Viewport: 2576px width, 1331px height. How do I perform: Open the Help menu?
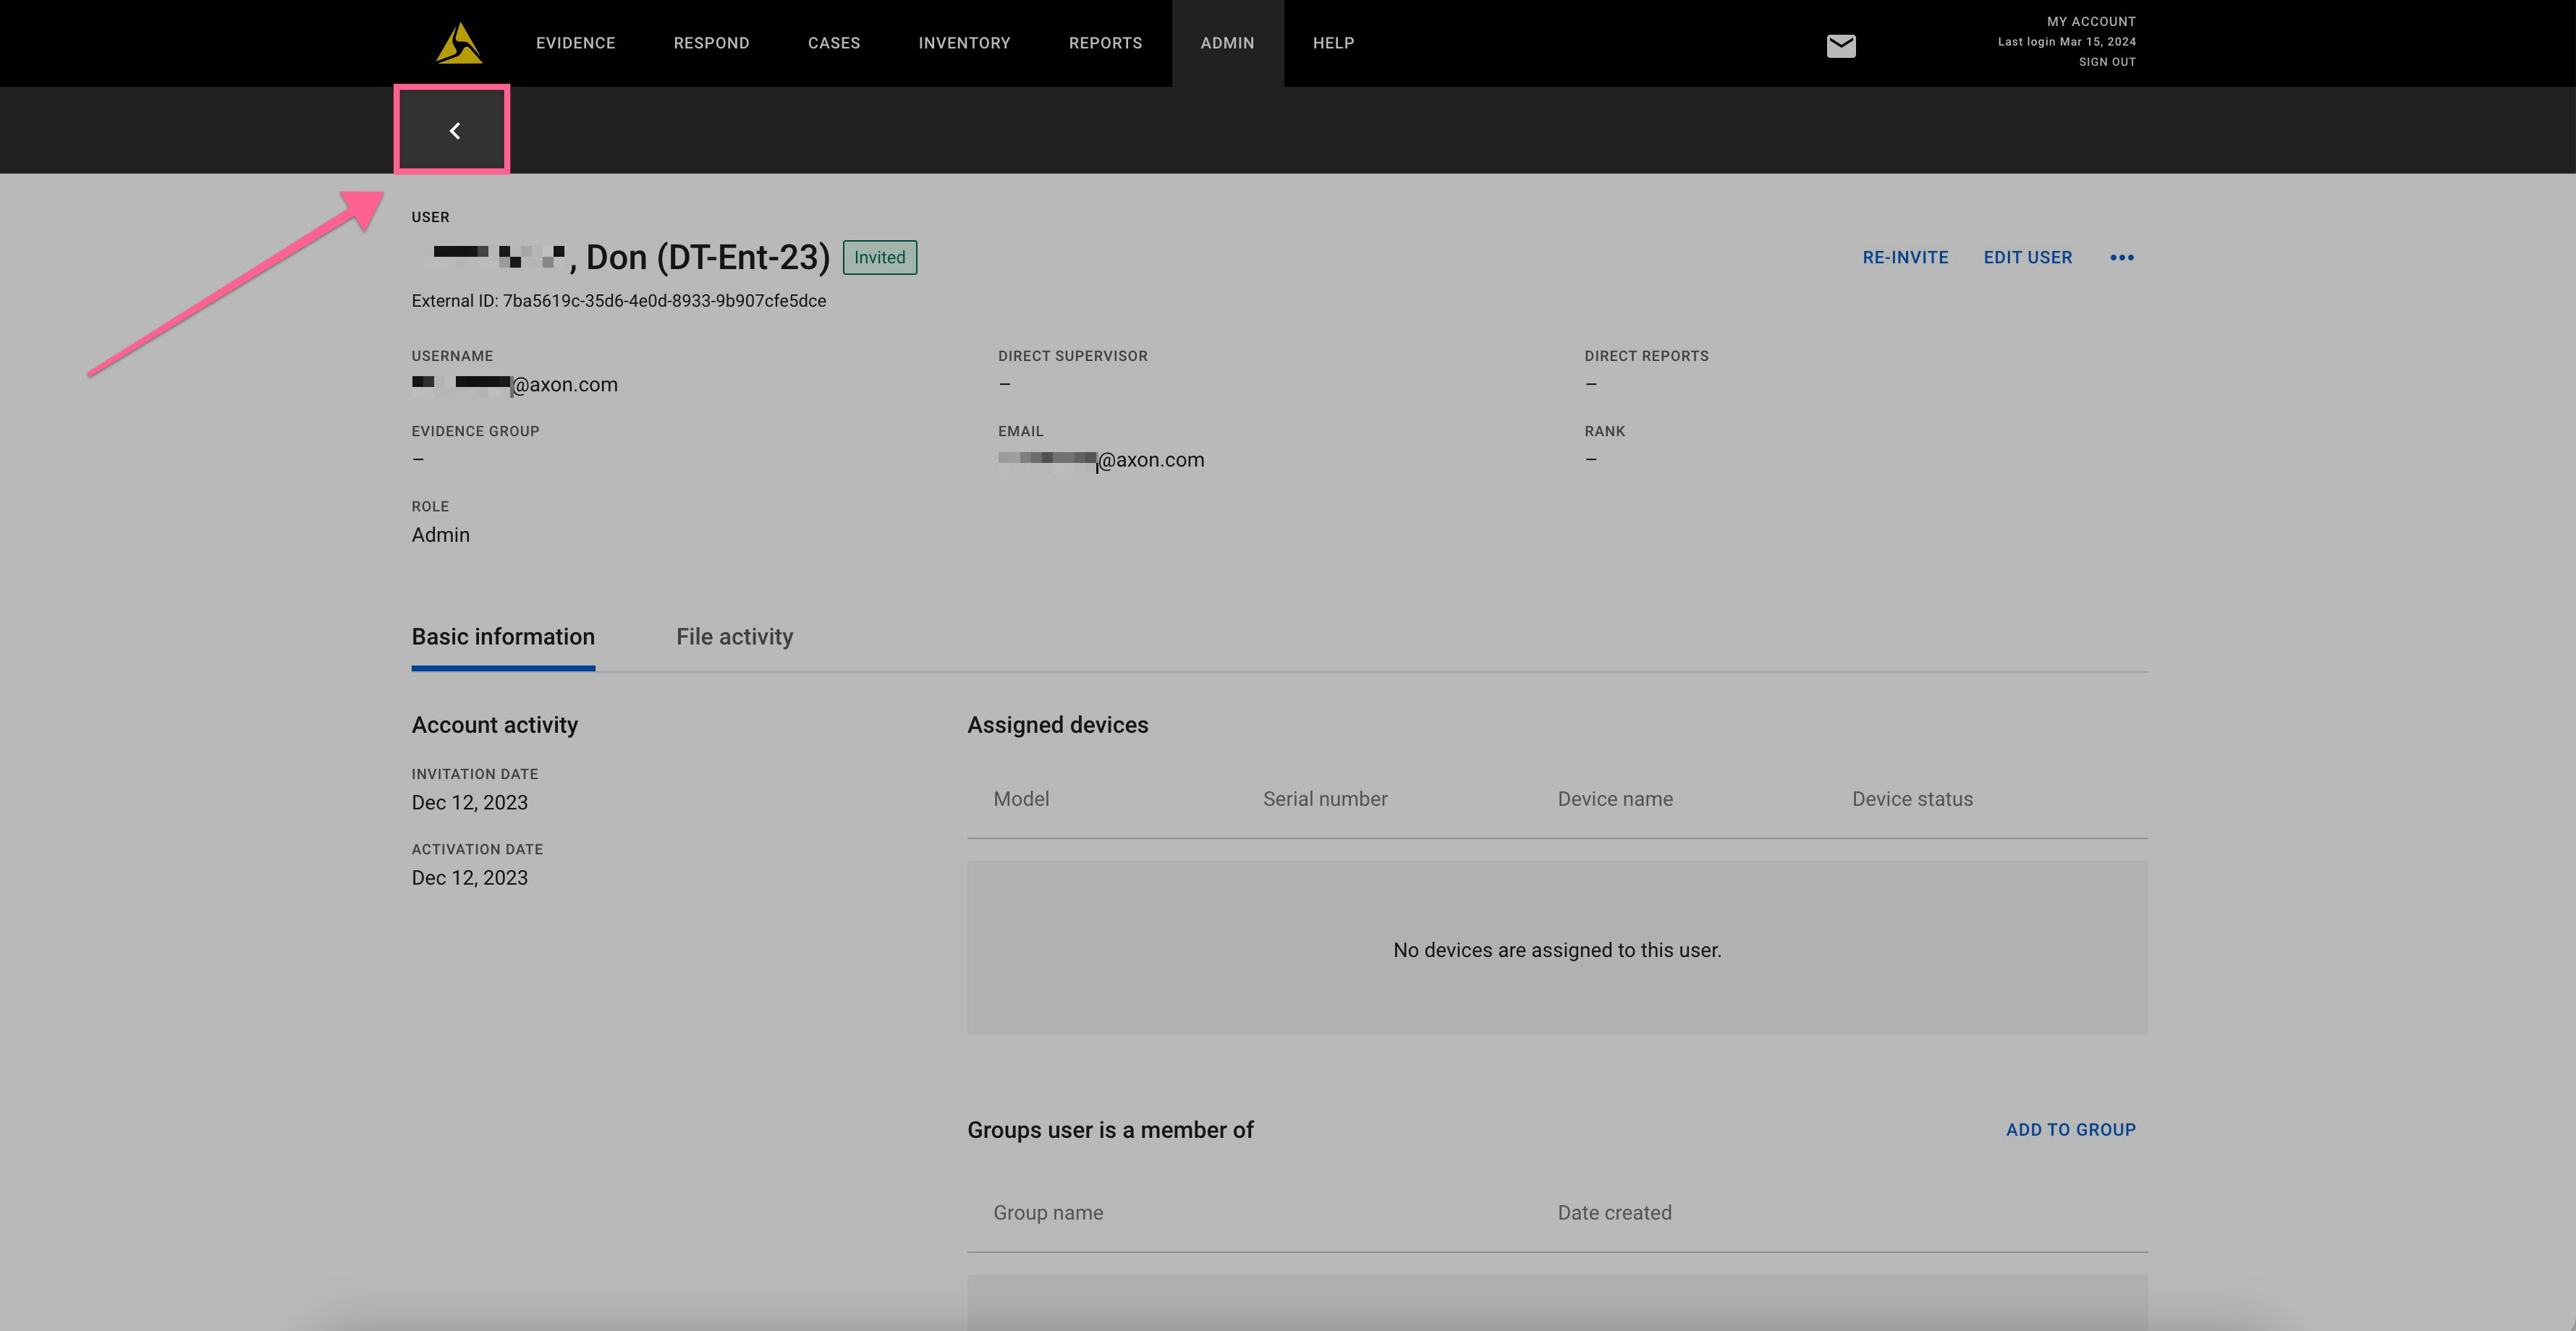[1333, 43]
